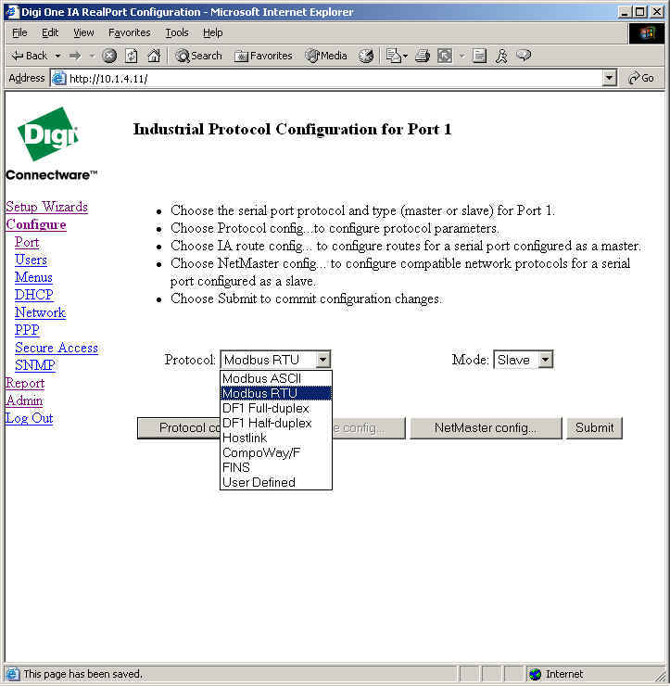Choose Modbus ASCII in the protocol list
The height and width of the screenshot is (686, 670).
click(262, 378)
